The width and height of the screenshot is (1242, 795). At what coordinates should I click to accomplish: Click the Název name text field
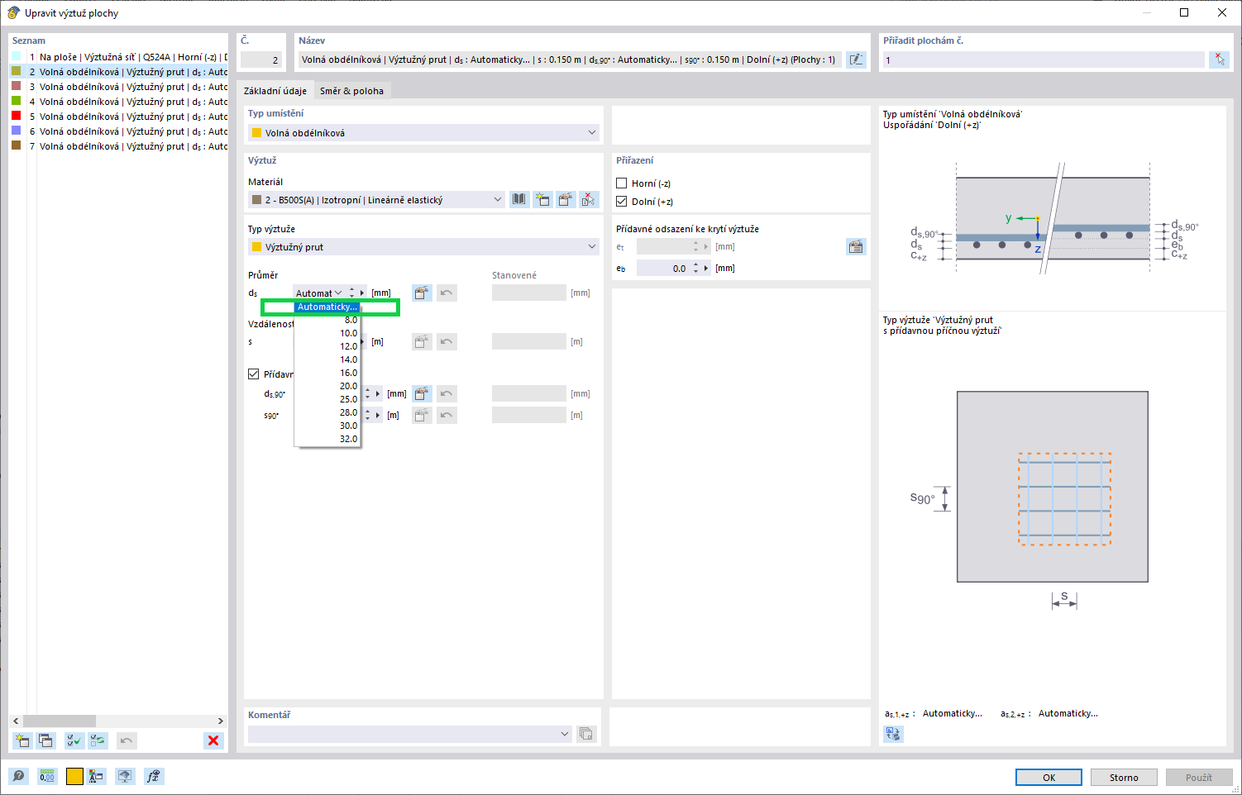coord(570,60)
